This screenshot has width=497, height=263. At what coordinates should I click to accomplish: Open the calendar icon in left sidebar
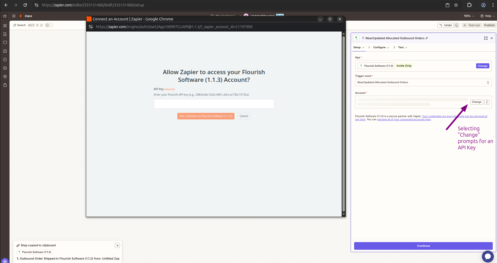coord(5,51)
